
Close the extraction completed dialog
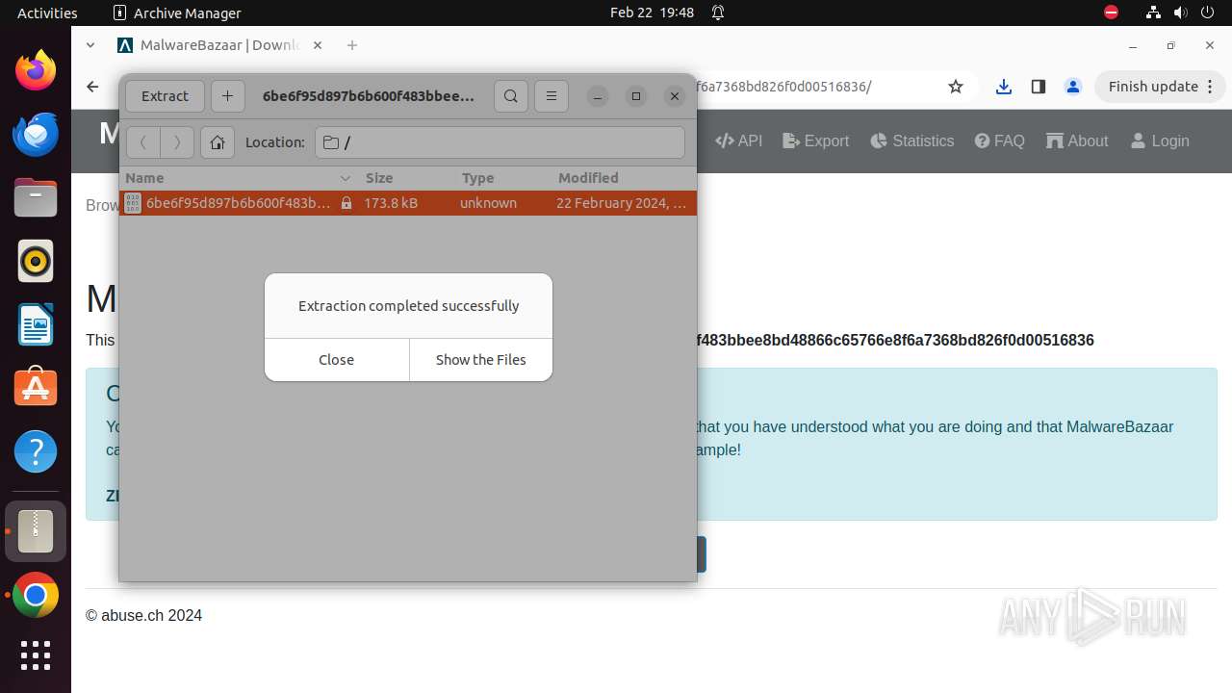[337, 360]
